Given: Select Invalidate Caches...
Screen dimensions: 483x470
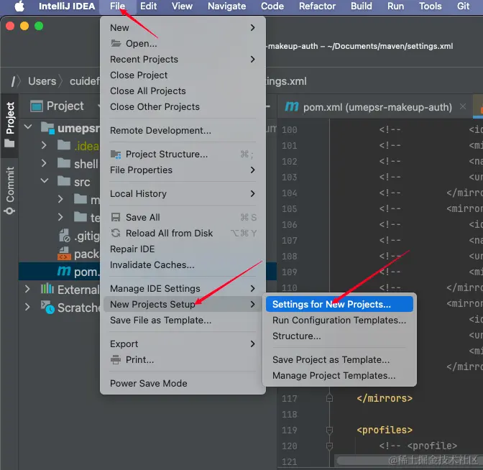Looking at the screenshot, I should [152, 265].
